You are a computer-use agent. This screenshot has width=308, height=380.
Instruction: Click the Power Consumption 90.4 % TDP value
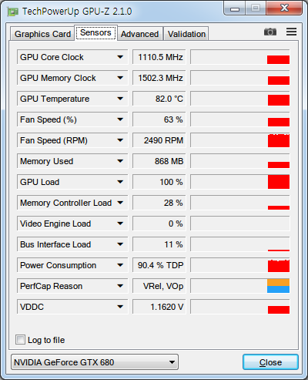click(159, 265)
